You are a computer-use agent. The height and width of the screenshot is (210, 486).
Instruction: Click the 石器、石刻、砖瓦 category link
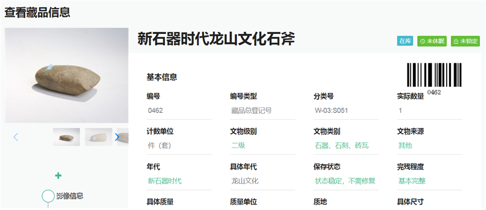point(342,145)
